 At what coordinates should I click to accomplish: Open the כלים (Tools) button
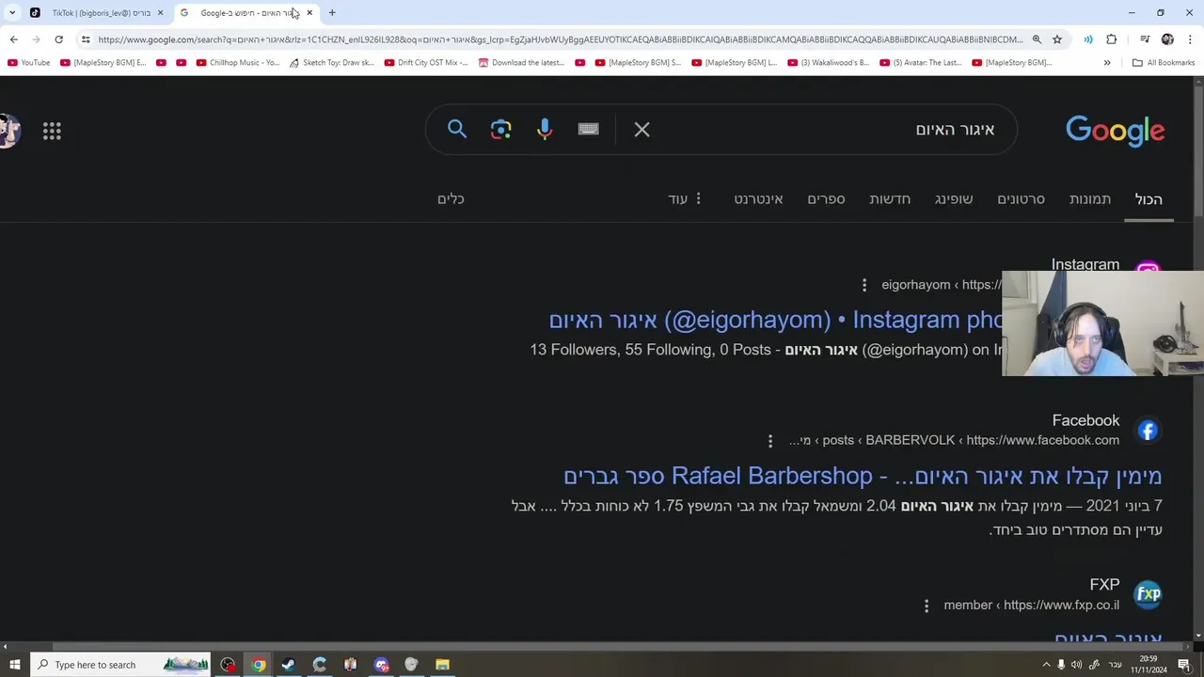(451, 199)
